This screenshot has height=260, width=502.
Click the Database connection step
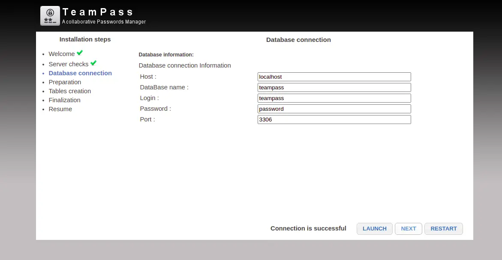[80, 73]
